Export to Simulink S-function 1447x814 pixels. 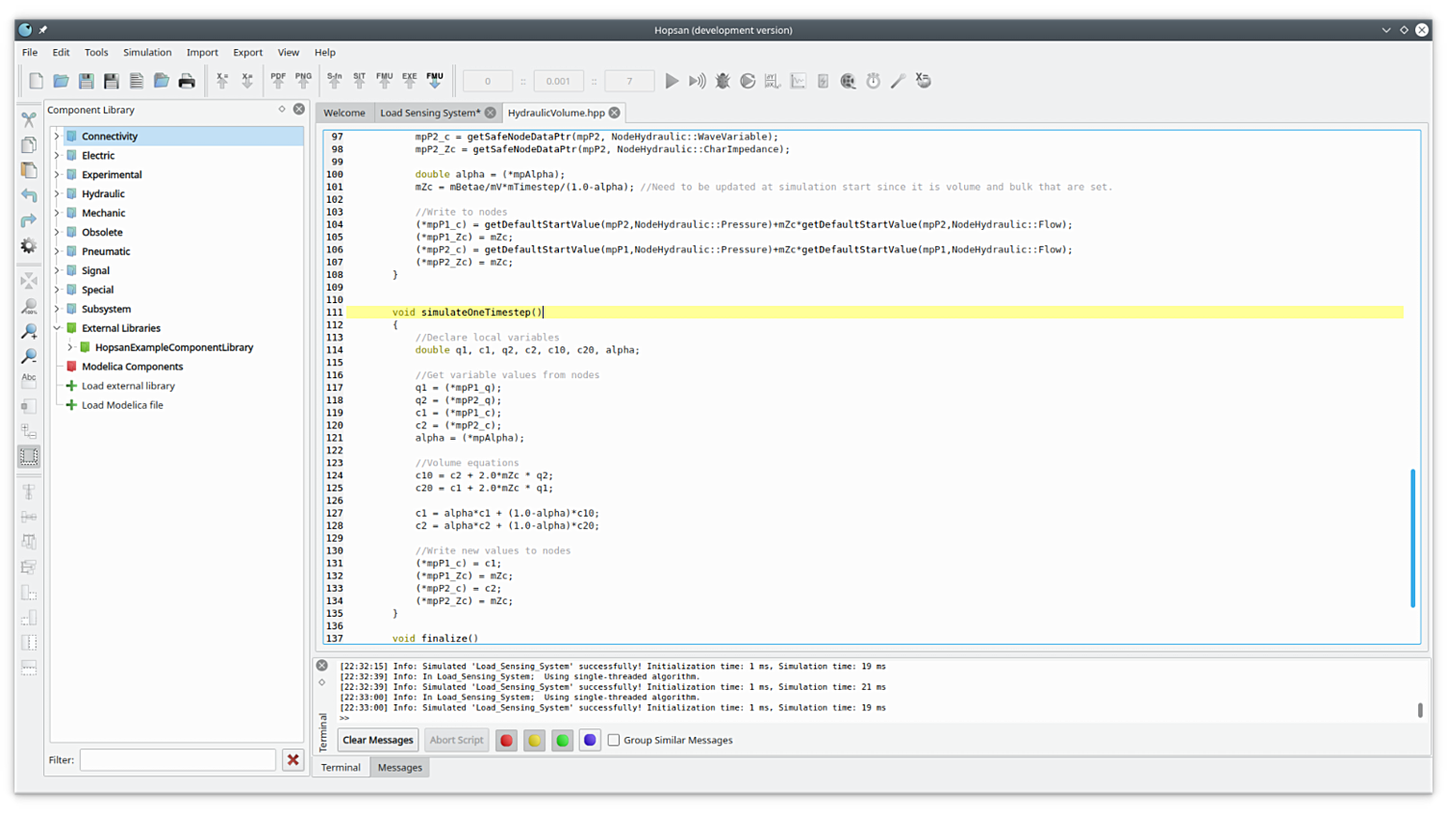[334, 81]
